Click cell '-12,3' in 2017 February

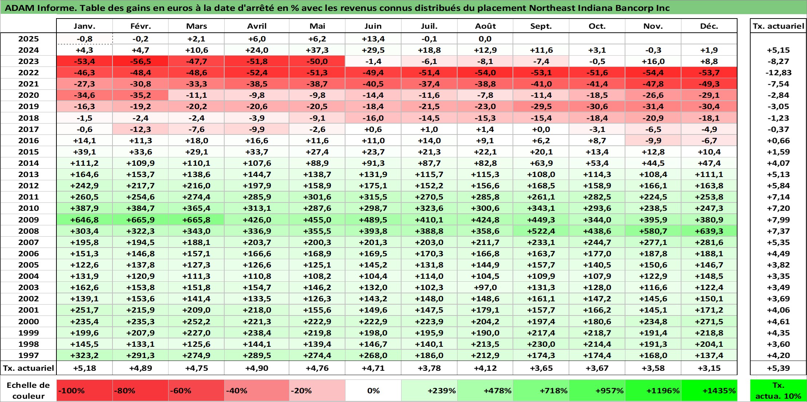141,129
